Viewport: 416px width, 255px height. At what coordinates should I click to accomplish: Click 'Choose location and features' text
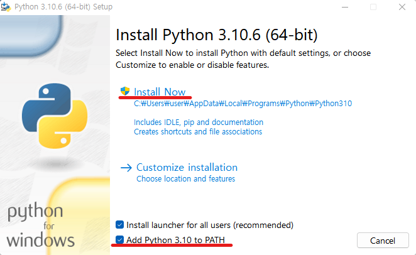186,178
